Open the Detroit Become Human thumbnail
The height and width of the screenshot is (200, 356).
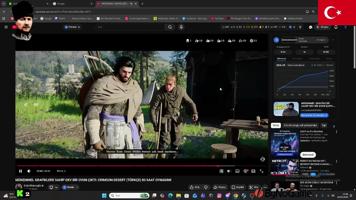[285, 167]
